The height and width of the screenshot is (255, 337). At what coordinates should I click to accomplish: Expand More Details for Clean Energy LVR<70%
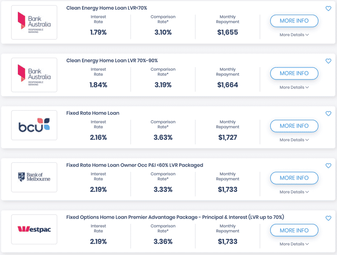[x=294, y=35]
